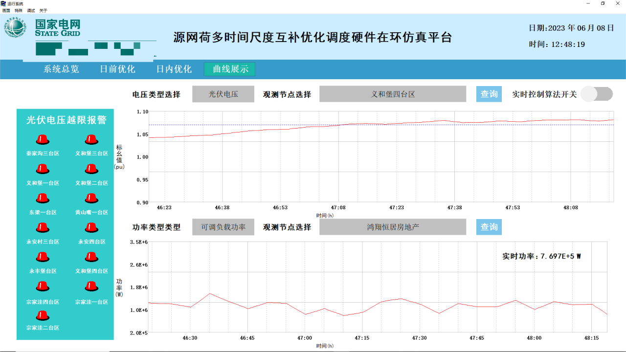This screenshot has width=626, height=352.
Task: Expand the 义和堡四台区 observation node selector
Action: [x=393, y=94]
